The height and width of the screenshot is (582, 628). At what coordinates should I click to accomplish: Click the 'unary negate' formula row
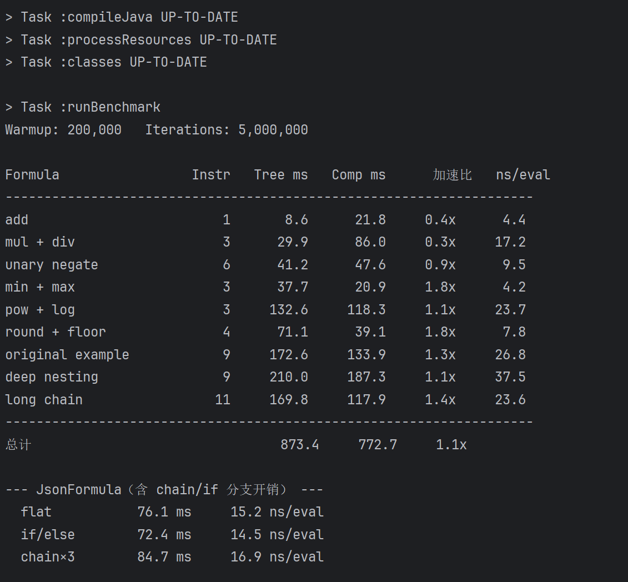pyautogui.click(x=265, y=265)
